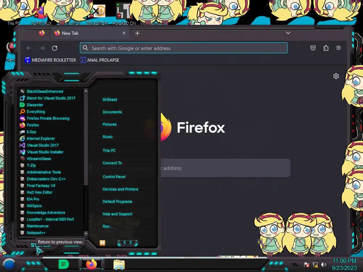The width and height of the screenshot is (363, 272).
Task: Open File Explorer from the taskbar
Action: pyautogui.click(x=119, y=264)
